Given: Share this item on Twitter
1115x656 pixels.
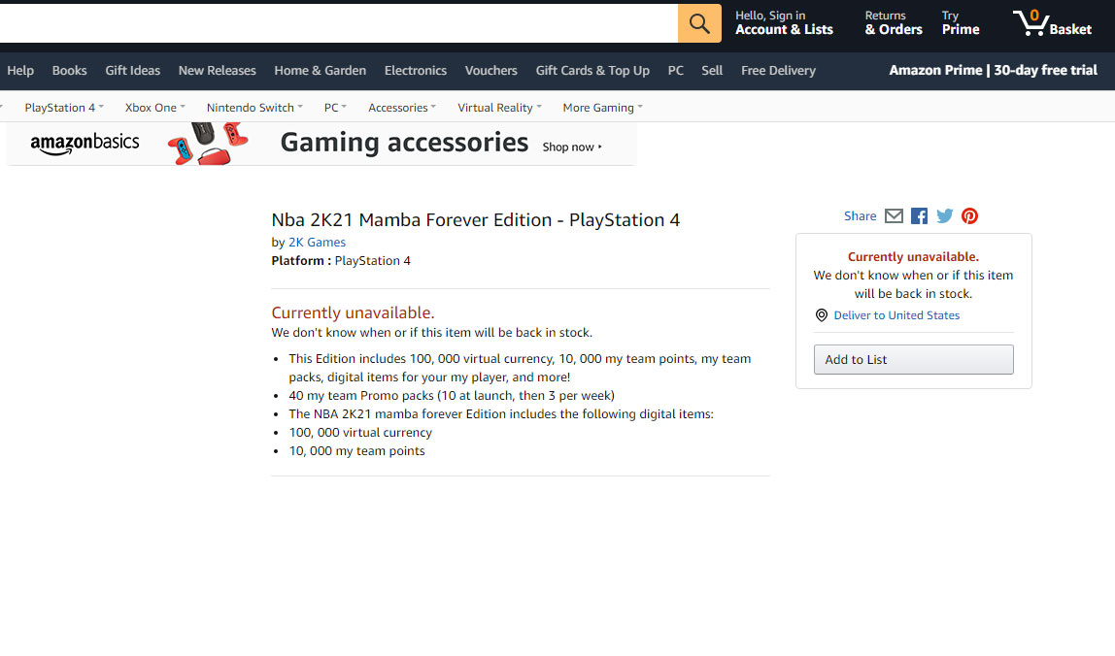Looking at the screenshot, I should point(944,216).
